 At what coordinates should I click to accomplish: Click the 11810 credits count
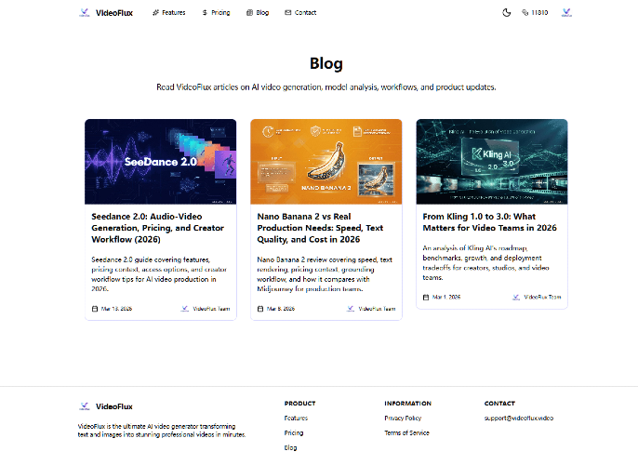click(x=539, y=13)
